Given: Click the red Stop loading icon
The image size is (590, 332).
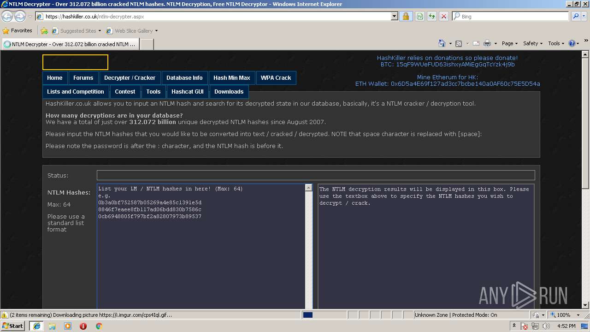Looking at the screenshot, I should [x=444, y=16].
